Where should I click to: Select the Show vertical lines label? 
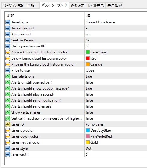pos(26,112)
